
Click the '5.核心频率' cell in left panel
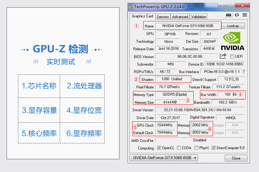coord(39,133)
